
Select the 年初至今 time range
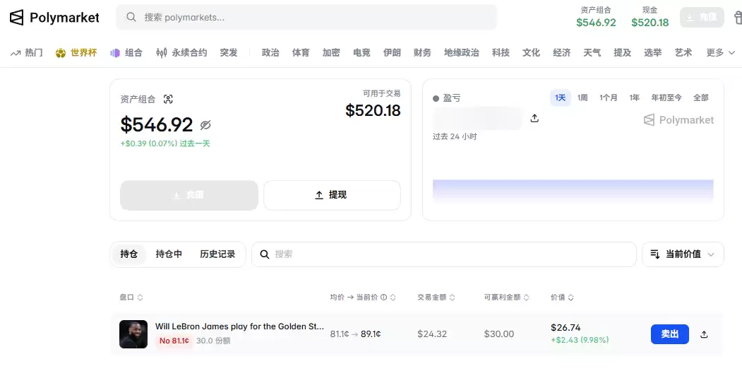pos(666,98)
